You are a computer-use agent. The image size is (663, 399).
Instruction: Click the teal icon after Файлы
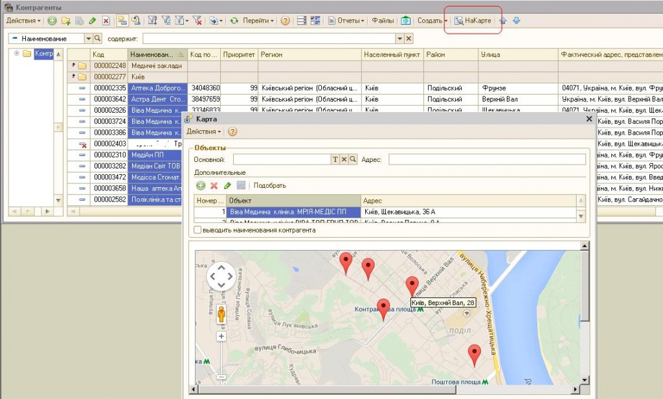(x=405, y=20)
